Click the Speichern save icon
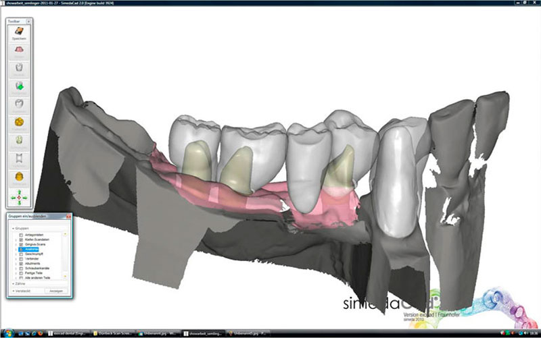 pos(19,32)
